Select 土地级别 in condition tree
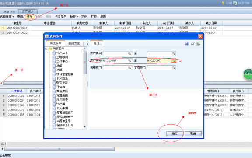This screenshot has height=158, width=252. pyautogui.click(x=62, y=57)
